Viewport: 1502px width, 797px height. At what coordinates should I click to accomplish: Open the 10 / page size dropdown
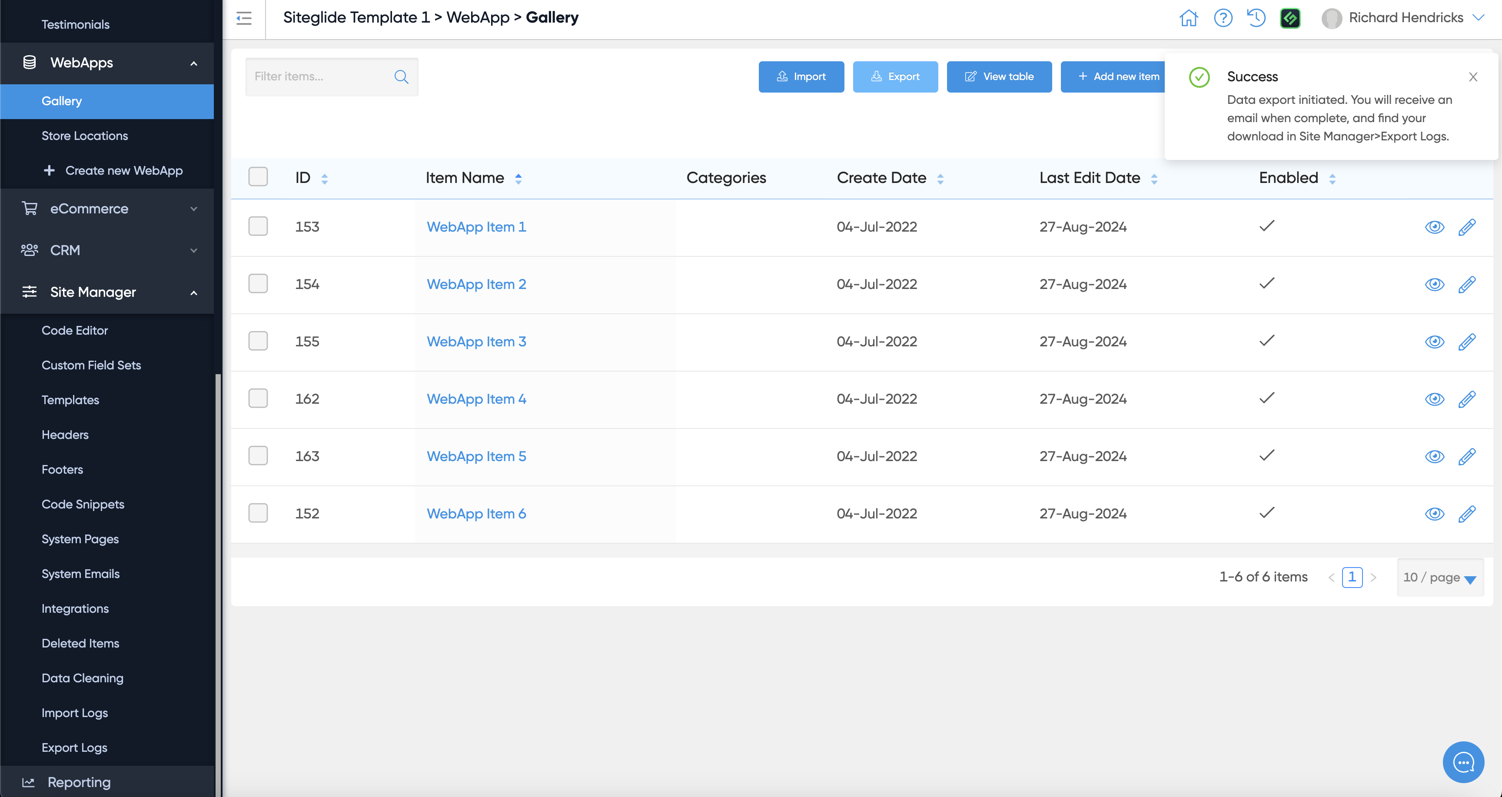tap(1439, 577)
